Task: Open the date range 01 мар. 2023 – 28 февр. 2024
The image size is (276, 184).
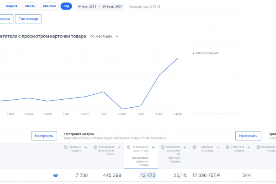Action: 100,7
